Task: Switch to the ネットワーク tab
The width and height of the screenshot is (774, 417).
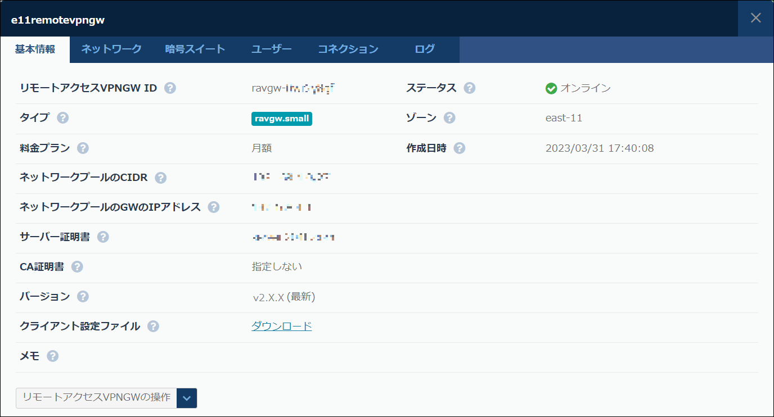Action: (111, 49)
